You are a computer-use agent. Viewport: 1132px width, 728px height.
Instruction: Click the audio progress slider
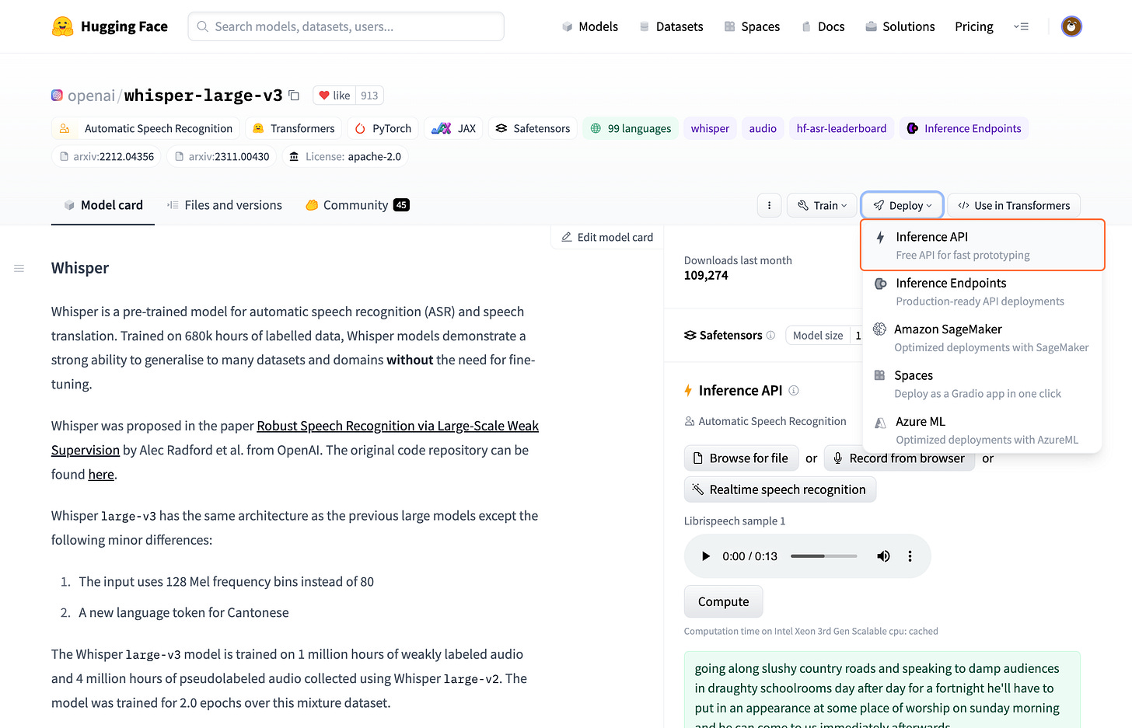[x=823, y=556]
